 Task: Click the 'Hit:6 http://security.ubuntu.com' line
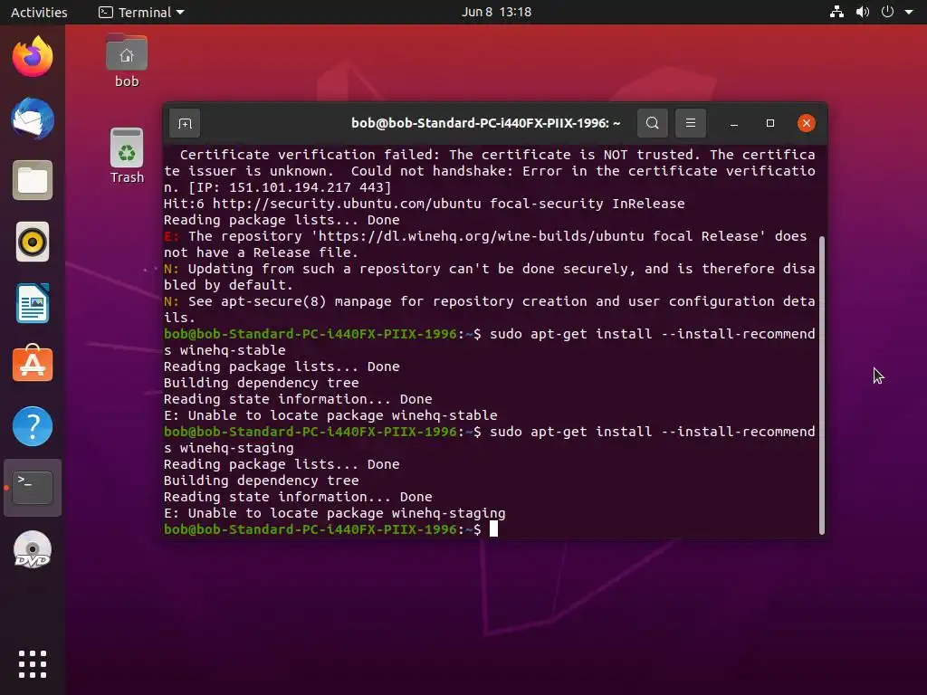click(424, 204)
